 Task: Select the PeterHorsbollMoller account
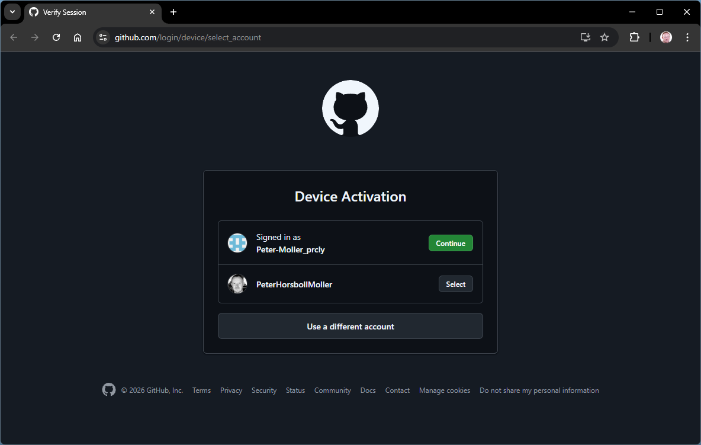pyautogui.click(x=455, y=284)
